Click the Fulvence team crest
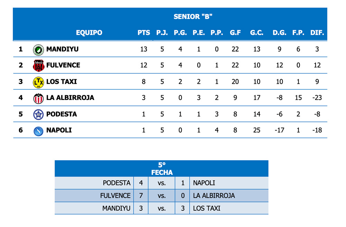This screenshot has width=346, height=227. tap(38, 65)
